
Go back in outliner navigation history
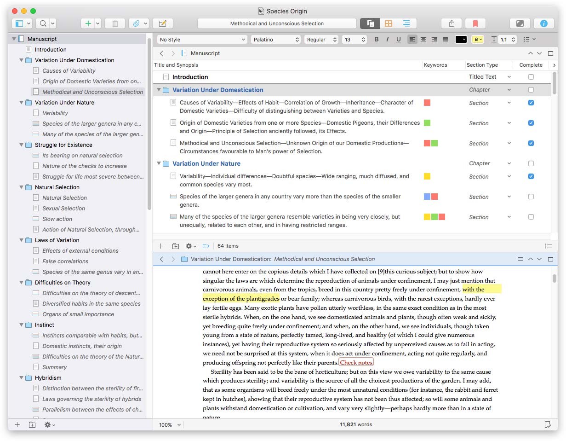coord(161,53)
